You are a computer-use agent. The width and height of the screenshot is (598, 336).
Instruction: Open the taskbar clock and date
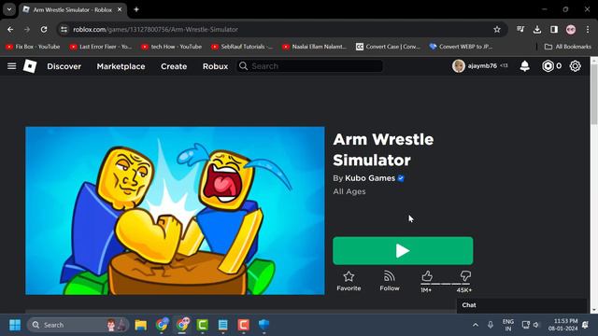click(x=562, y=325)
